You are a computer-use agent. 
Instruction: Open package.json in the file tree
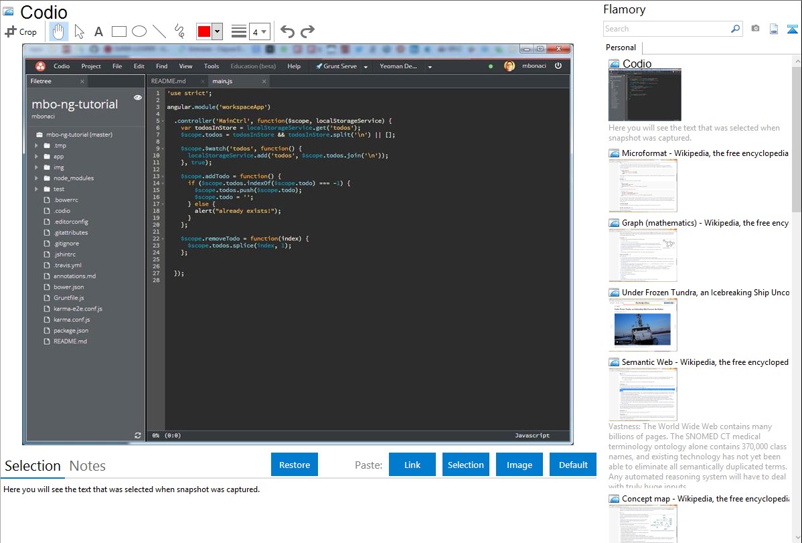click(x=70, y=331)
